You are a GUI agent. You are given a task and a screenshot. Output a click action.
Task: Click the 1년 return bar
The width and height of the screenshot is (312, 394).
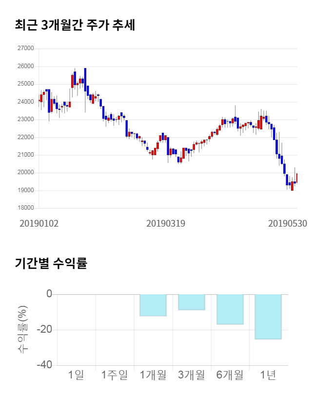[x=268, y=317]
